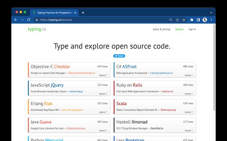The height and width of the screenshot is (141, 227).
Task: Open the CSharpCodeParser.cs file link
Action: coord(161,73)
